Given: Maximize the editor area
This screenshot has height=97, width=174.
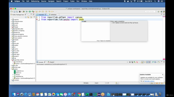Looking at the screenshot, I should (164, 14).
